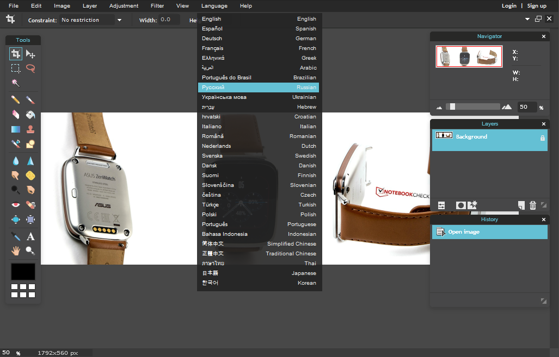Click the zoom out mountain icon in Navigator
The height and width of the screenshot is (357, 559).
coord(439,108)
